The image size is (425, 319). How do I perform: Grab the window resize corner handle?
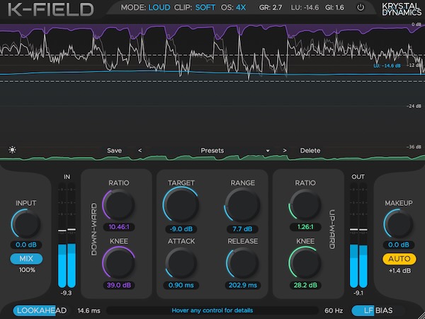click(x=421, y=315)
